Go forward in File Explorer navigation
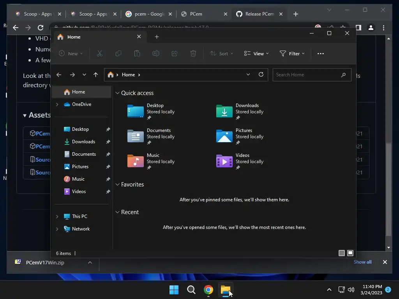This screenshot has width=399, height=299. (x=72, y=75)
